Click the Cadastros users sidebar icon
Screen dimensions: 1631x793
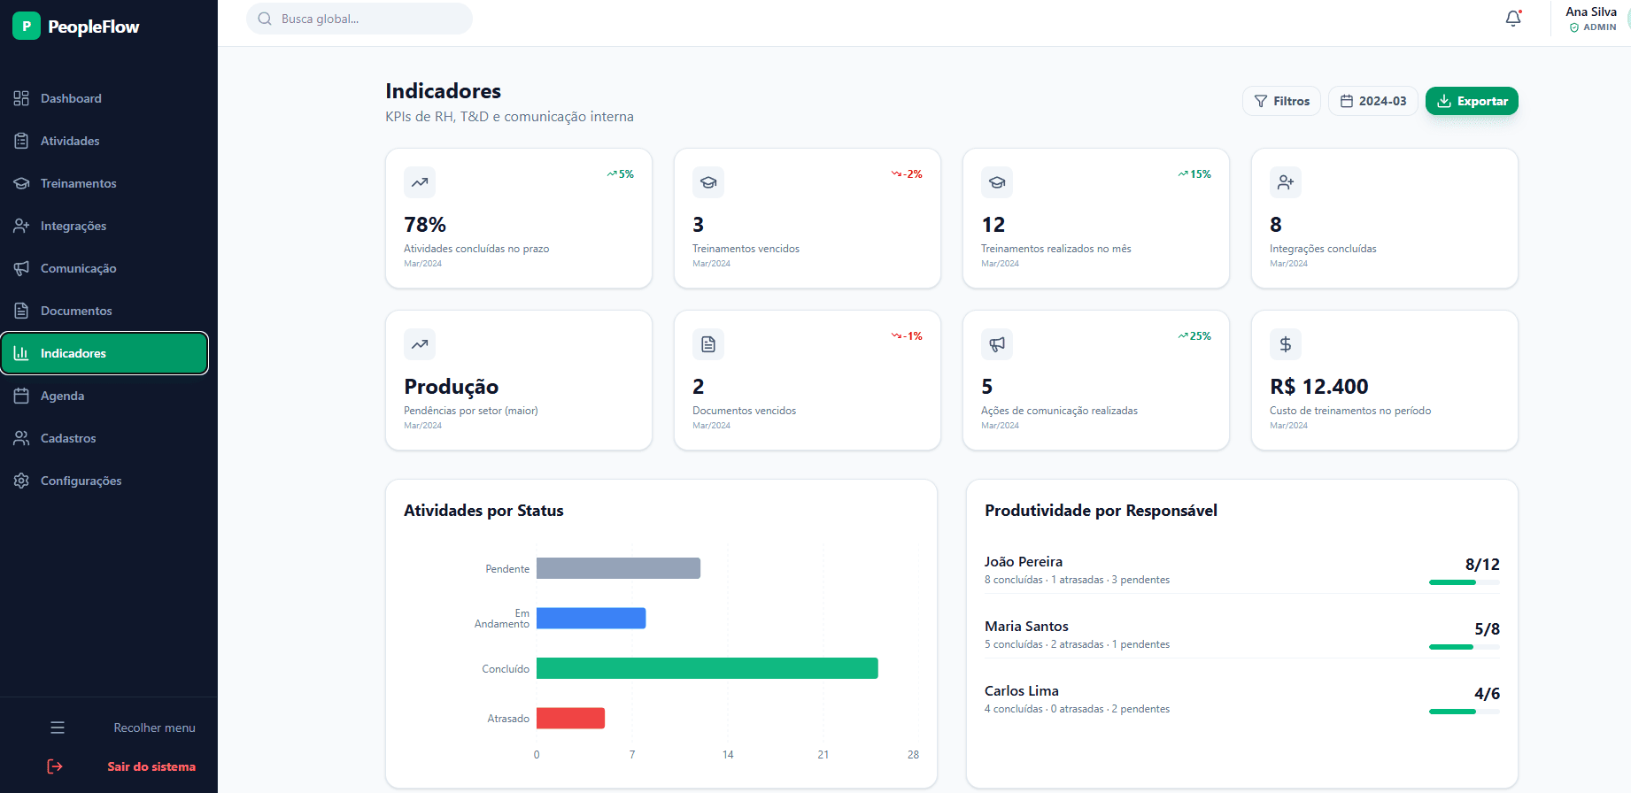pyautogui.click(x=21, y=438)
